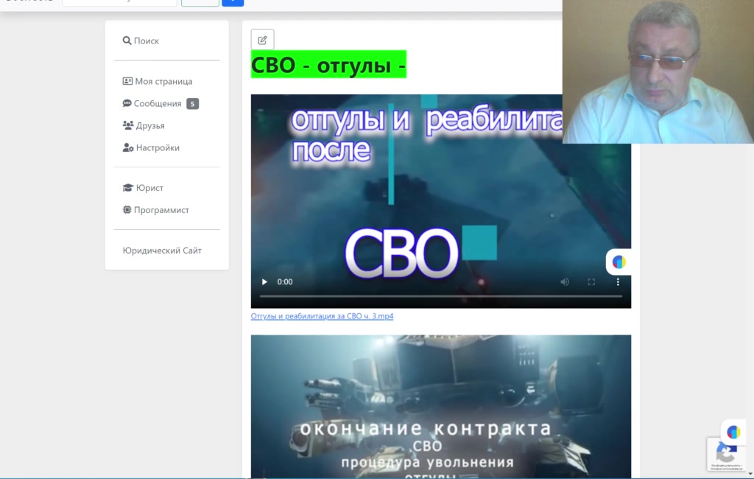The width and height of the screenshot is (754, 479).
Task: Click the pencil edit button above title
Action: click(x=263, y=40)
